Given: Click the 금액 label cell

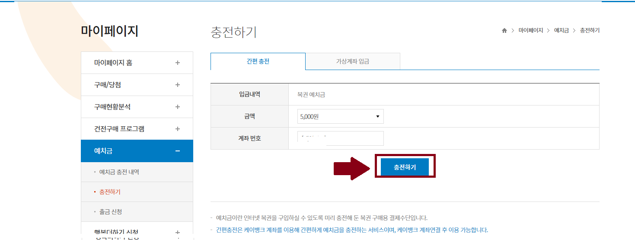Looking at the screenshot, I should coord(249,116).
